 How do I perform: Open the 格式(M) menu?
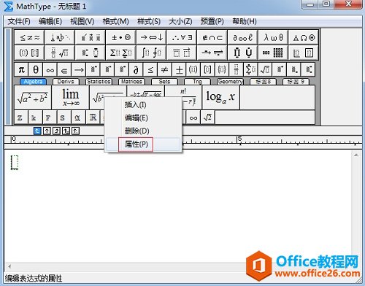pyautogui.click(x=115, y=21)
